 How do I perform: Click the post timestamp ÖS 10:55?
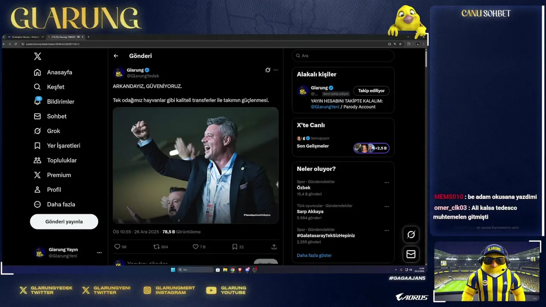(122, 232)
